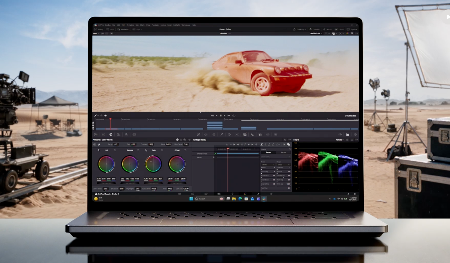Open the Gallery panel

99,29
